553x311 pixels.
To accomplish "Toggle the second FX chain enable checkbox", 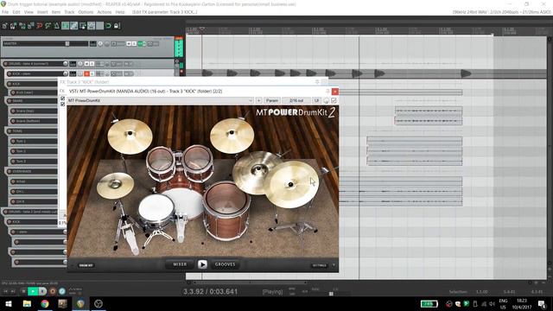I will pos(63,104).
